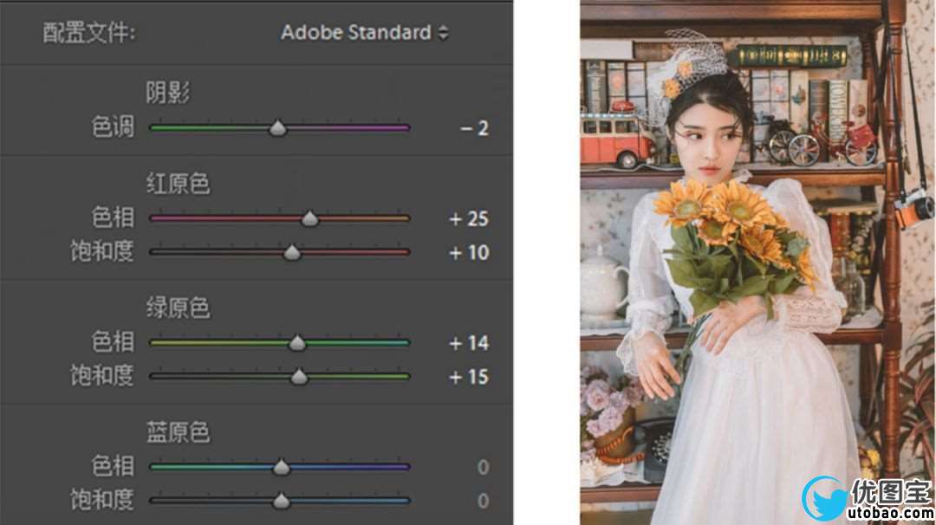936x525 pixels.
Task: Click the green primary hue (绿原色 色相) slider handle
Action: (x=297, y=343)
